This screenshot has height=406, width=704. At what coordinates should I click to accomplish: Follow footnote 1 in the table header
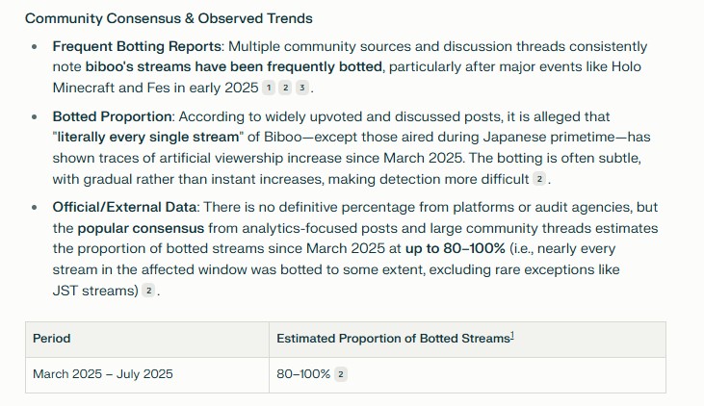click(x=512, y=337)
